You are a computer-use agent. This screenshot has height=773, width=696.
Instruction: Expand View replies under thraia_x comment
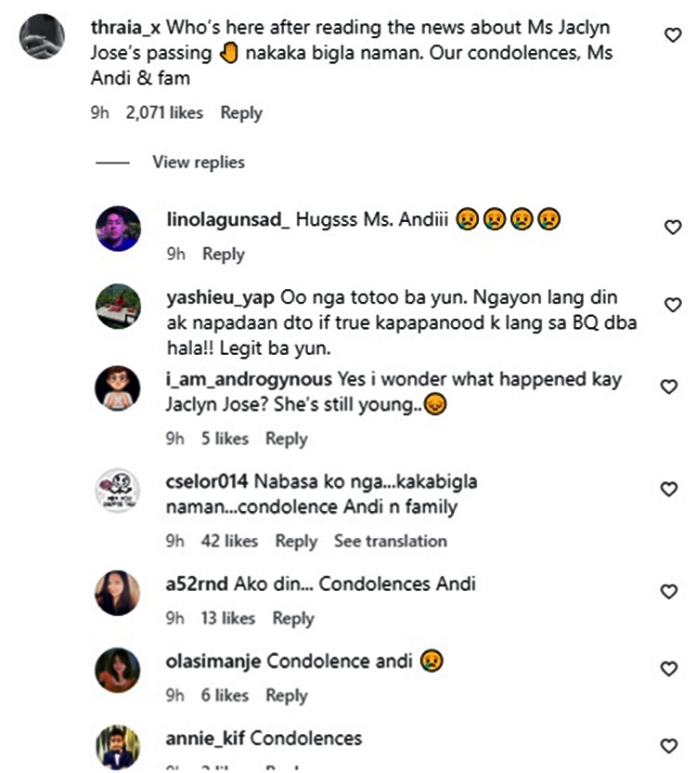pyautogui.click(x=198, y=162)
